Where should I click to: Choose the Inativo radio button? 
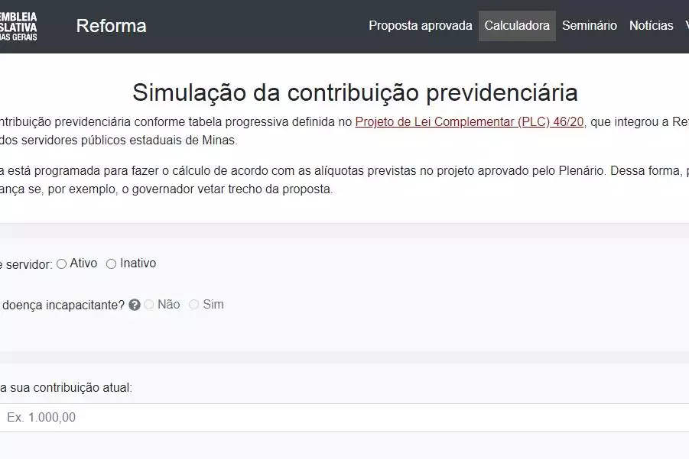112,264
